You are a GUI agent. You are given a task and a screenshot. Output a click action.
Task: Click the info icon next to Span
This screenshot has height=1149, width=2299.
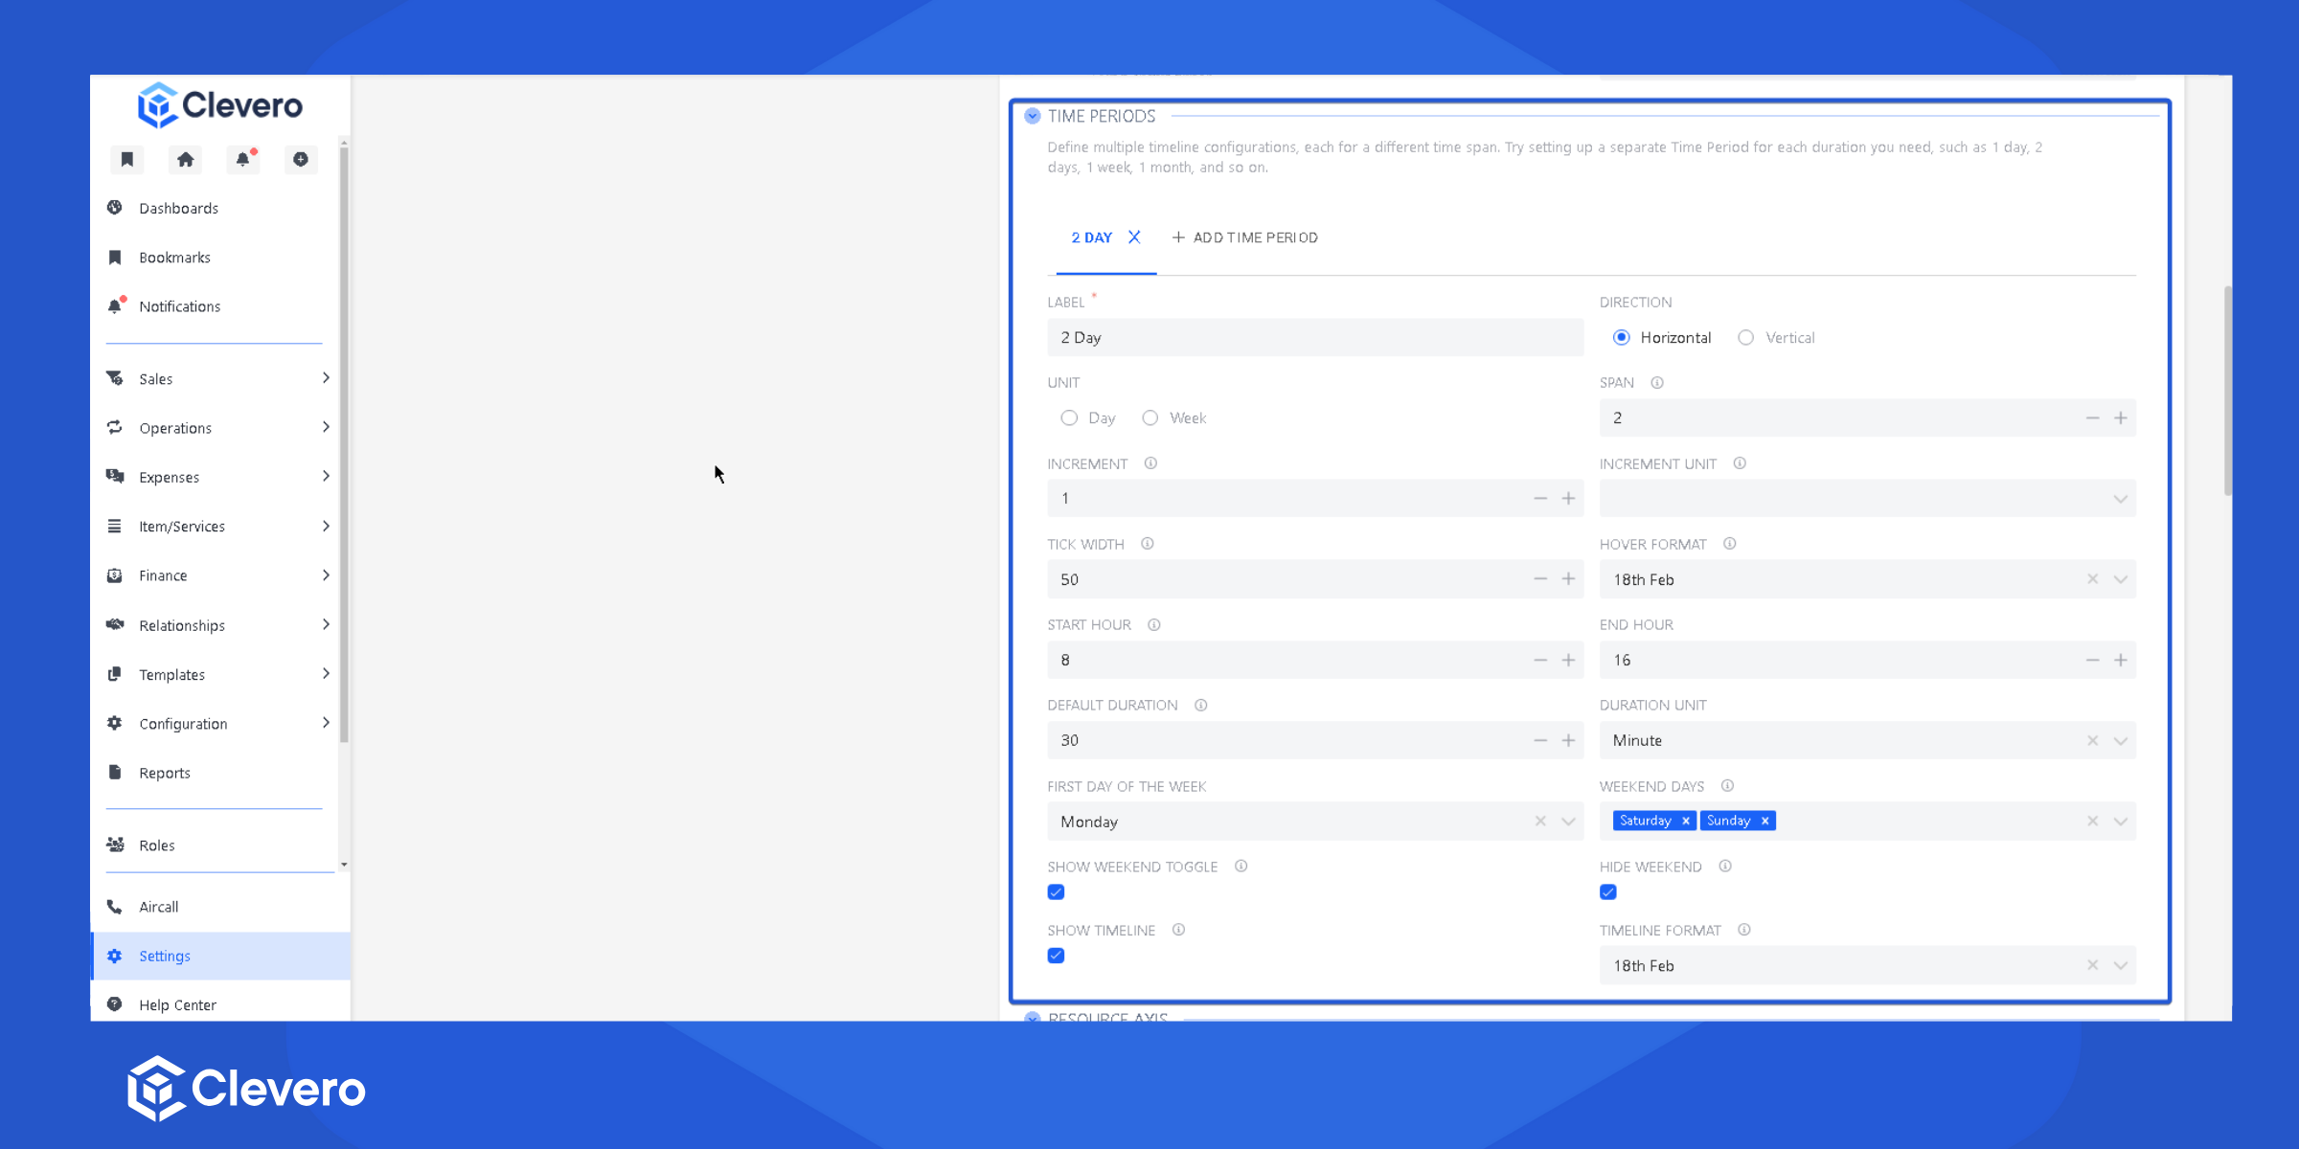(x=1656, y=383)
